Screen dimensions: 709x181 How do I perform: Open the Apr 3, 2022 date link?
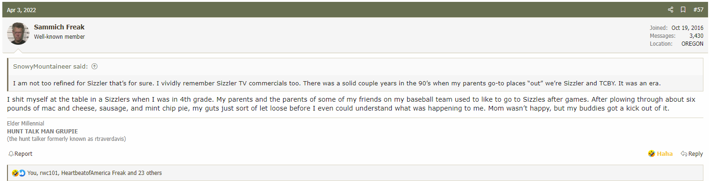coord(21,10)
